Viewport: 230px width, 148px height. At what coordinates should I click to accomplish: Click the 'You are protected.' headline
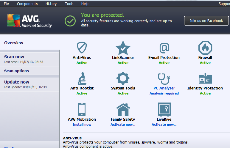(x=102, y=15)
